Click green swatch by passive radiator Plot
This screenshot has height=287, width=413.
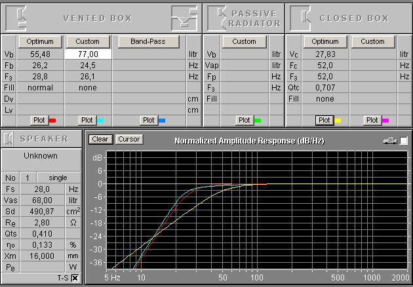coord(258,121)
